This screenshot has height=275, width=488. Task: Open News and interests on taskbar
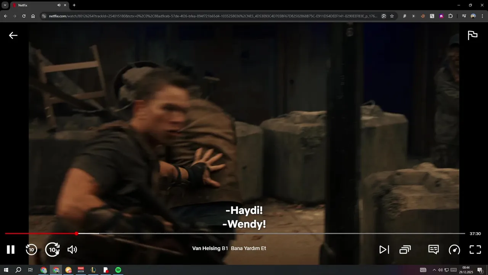pos(423,270)
